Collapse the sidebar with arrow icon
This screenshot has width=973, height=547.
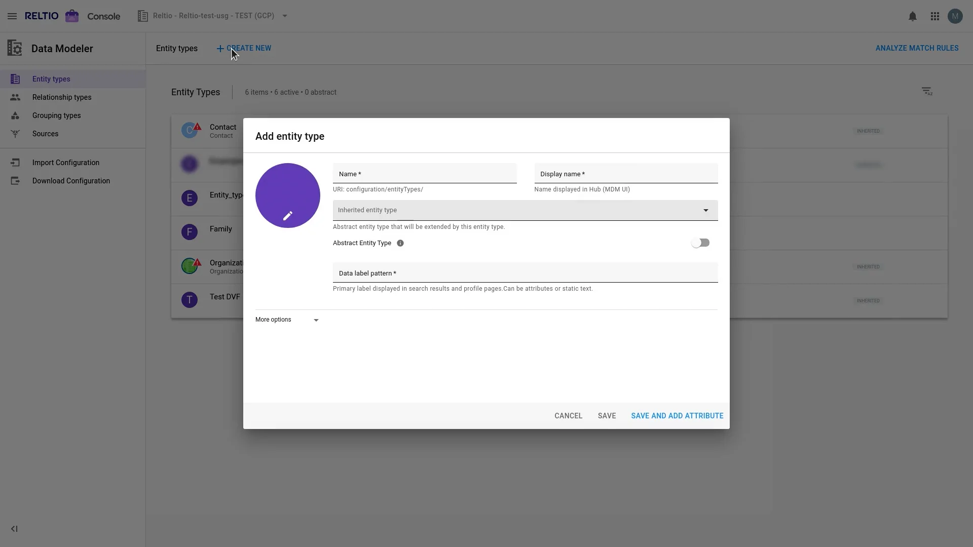click(14, 529)
